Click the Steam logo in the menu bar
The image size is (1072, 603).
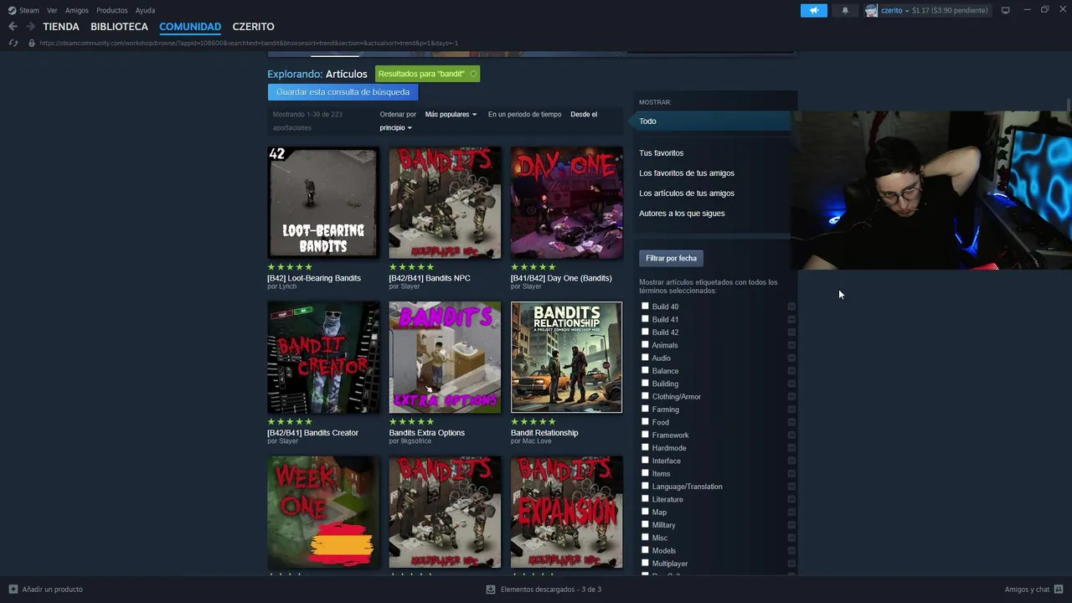12,10
